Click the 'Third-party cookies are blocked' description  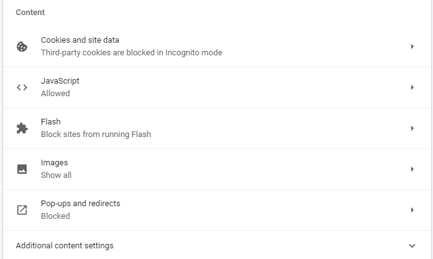pyautogui.click(x=132, y=53)
